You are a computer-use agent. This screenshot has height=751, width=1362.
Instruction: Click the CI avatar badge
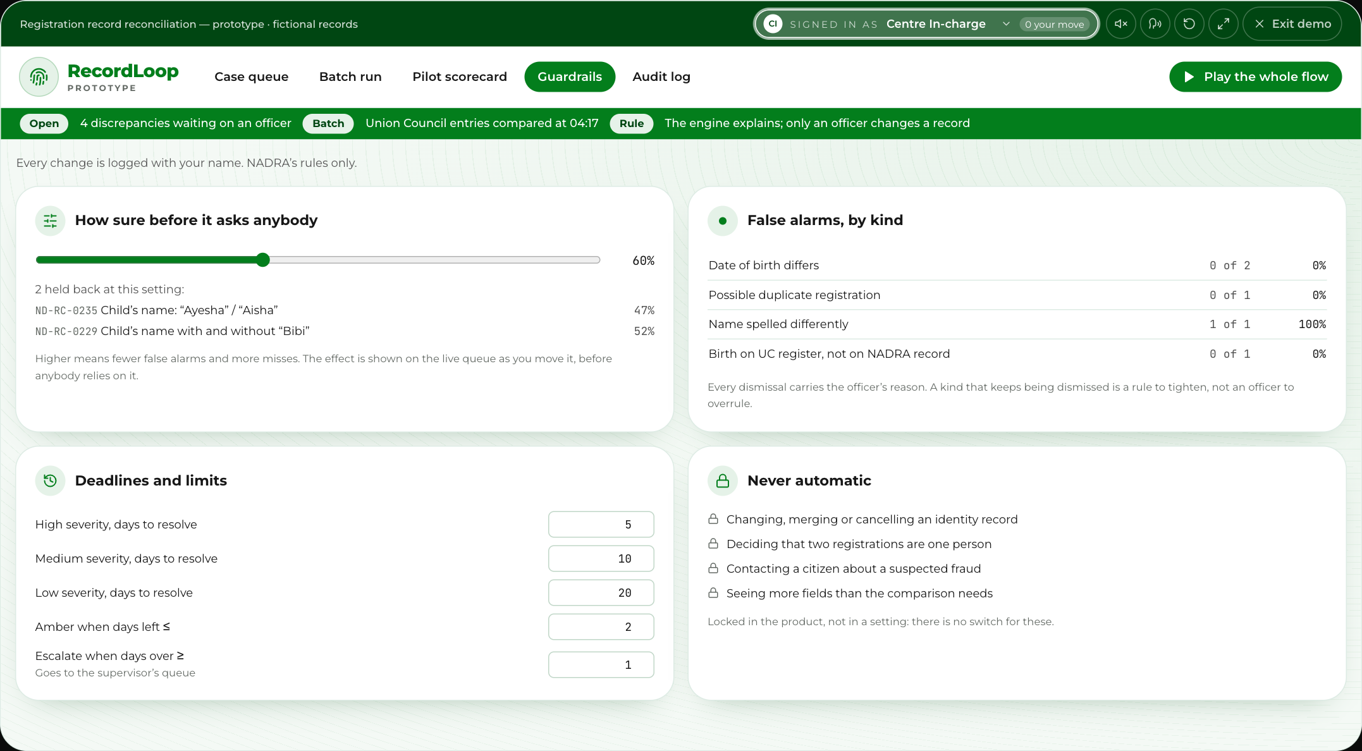773,24
